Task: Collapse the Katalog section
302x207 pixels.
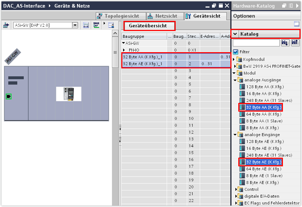Action: (235, 34)
